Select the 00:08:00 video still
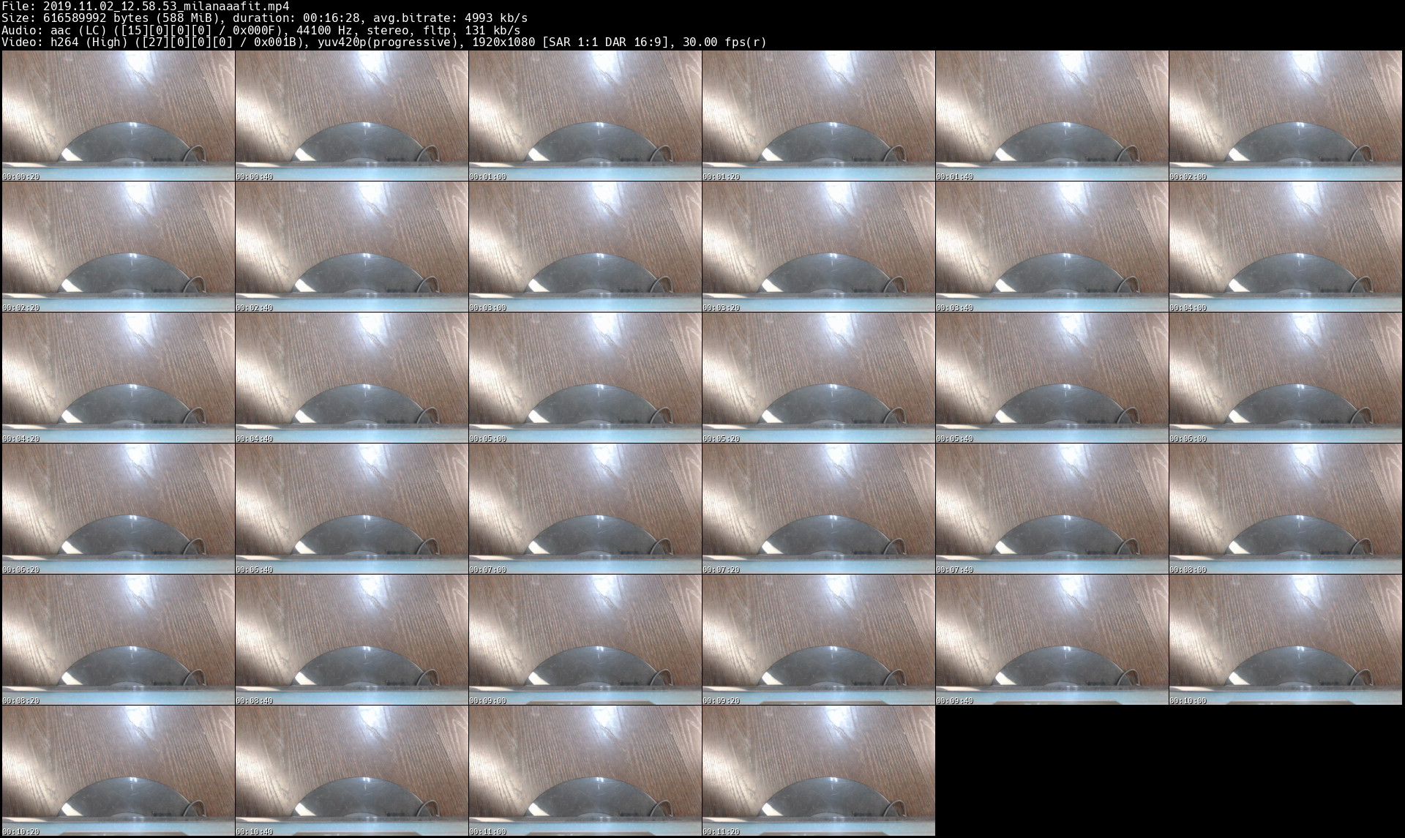 pyautogui.click(x=1285, y=509)
